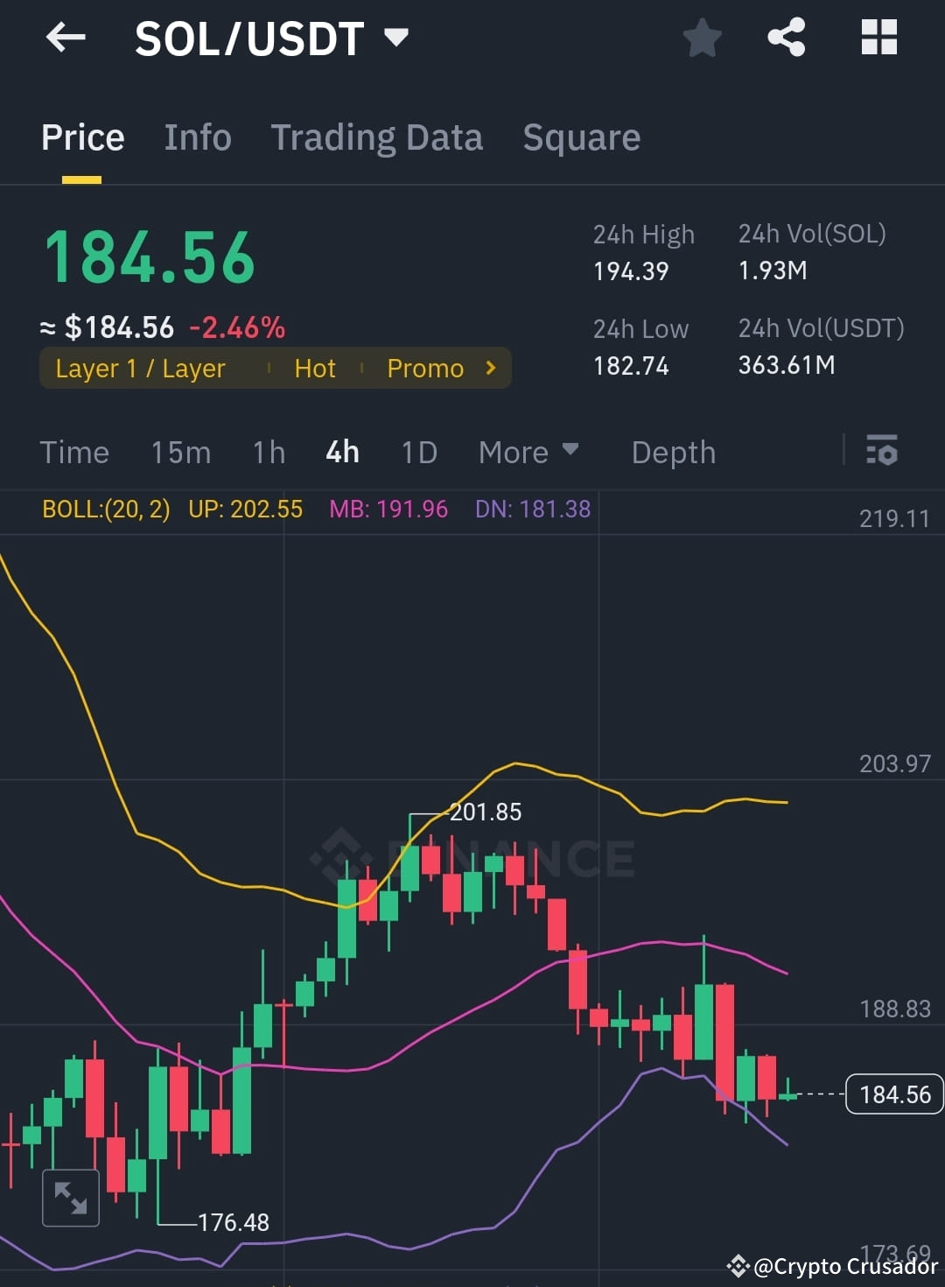Enable the 1D candle interval

[x=418, y=452]
